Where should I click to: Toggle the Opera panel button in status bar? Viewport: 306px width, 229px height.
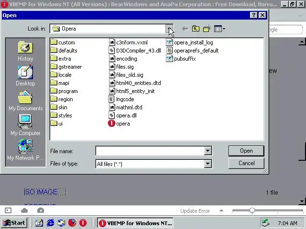[x=8, y=210]
